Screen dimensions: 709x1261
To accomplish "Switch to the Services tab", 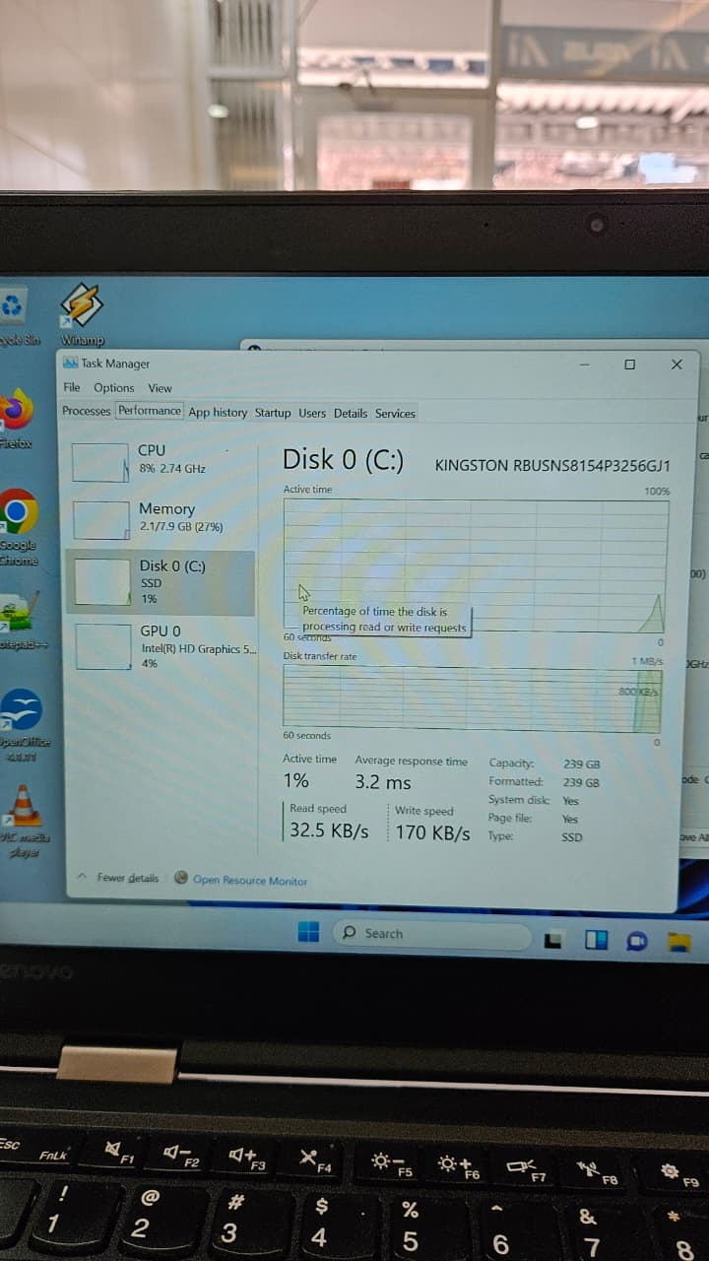I will 395,413.
